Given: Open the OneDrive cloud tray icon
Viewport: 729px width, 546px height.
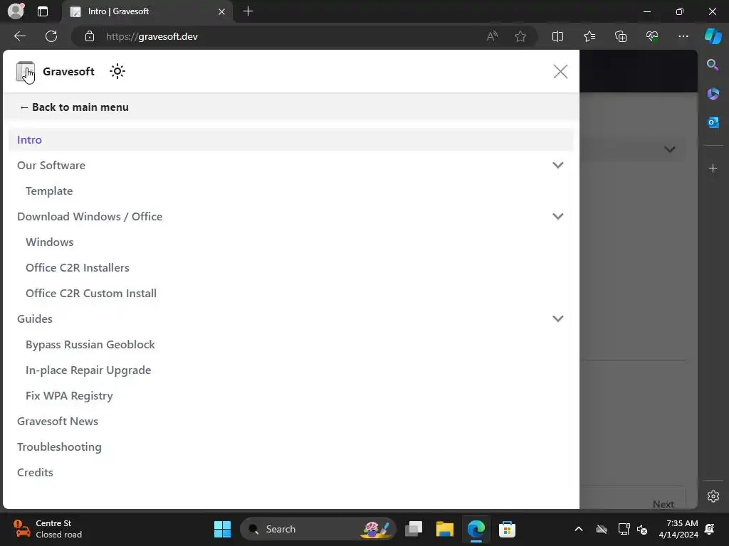Looking at the screenshot, I should point(602,529).
